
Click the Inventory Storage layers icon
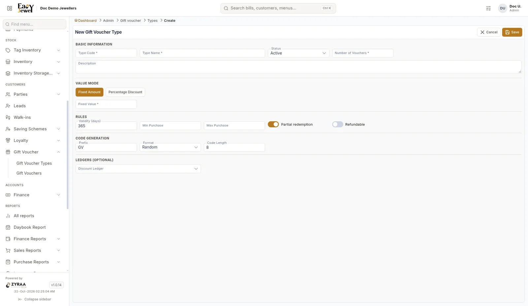pos(8,73)
